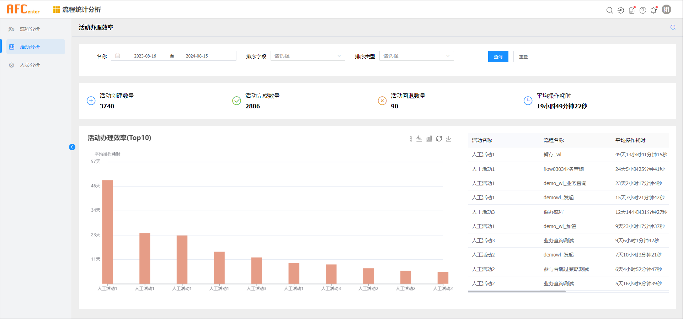Go to 流程分析 in sidebar
This screenshot has height=319, width=683.
30,29
